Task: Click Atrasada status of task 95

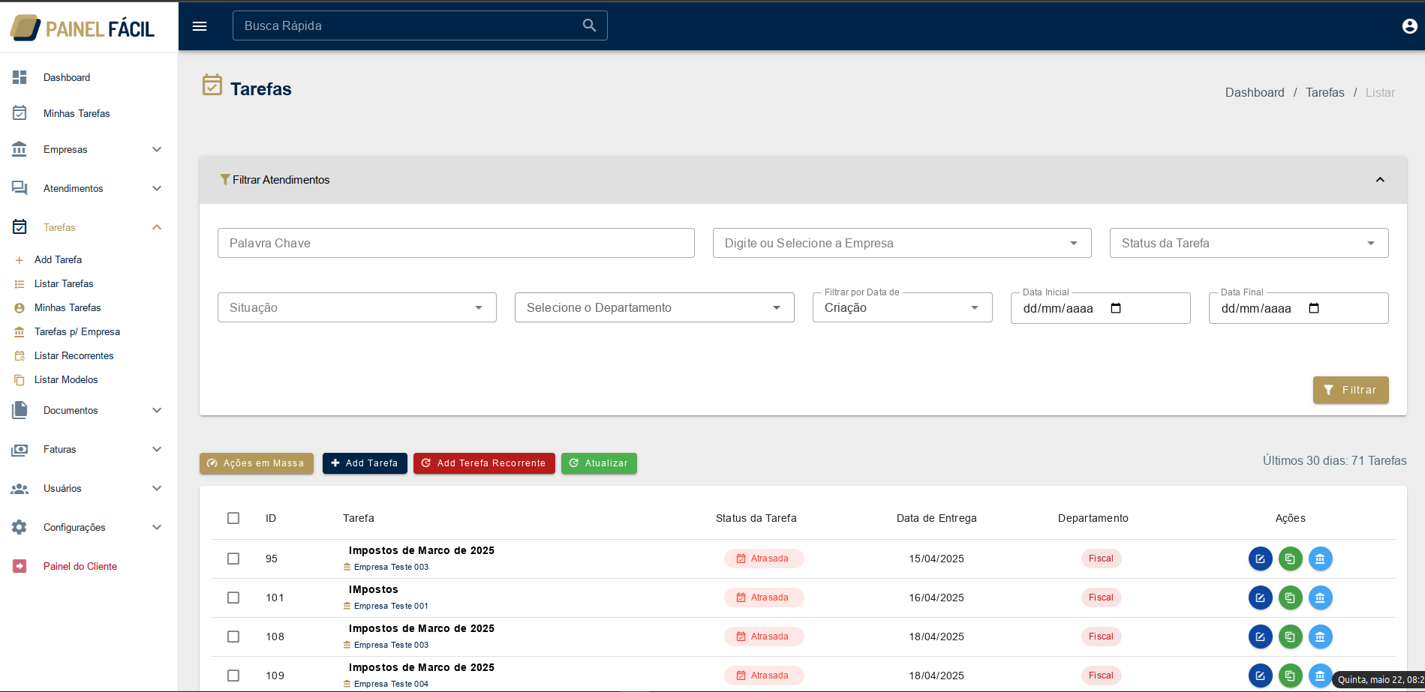Action: coord(764,559)
